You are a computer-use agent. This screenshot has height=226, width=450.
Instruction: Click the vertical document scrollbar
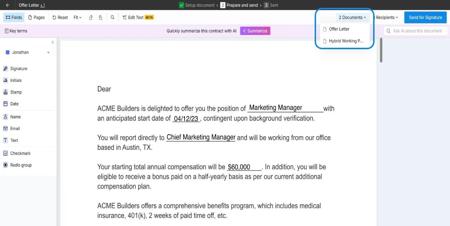coord(381,50)
